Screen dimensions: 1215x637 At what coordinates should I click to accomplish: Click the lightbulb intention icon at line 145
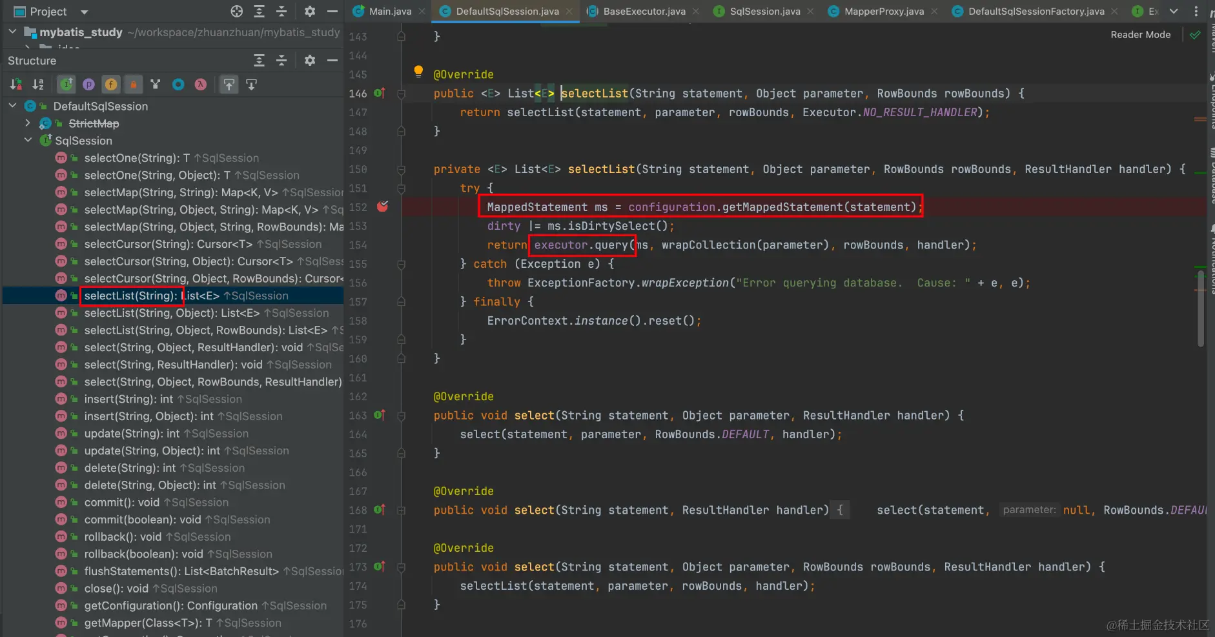[418, 72]
